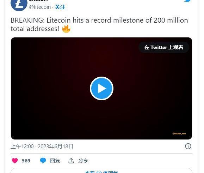Click the fire emoji in the tweet

coord(66,29)
